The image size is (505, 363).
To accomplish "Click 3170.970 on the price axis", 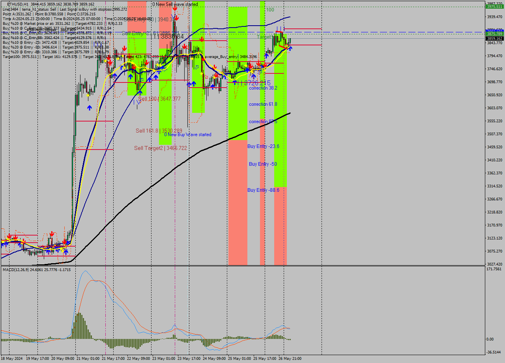I will point(495,225).
